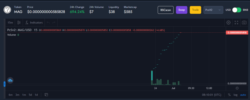
Task: Open time axis settings gear
Action: (x=237, y=88)
